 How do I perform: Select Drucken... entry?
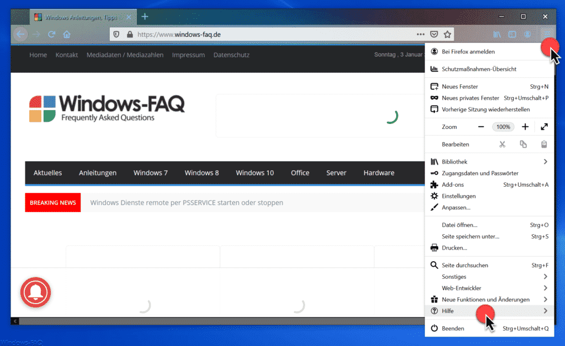pos(489,248)
